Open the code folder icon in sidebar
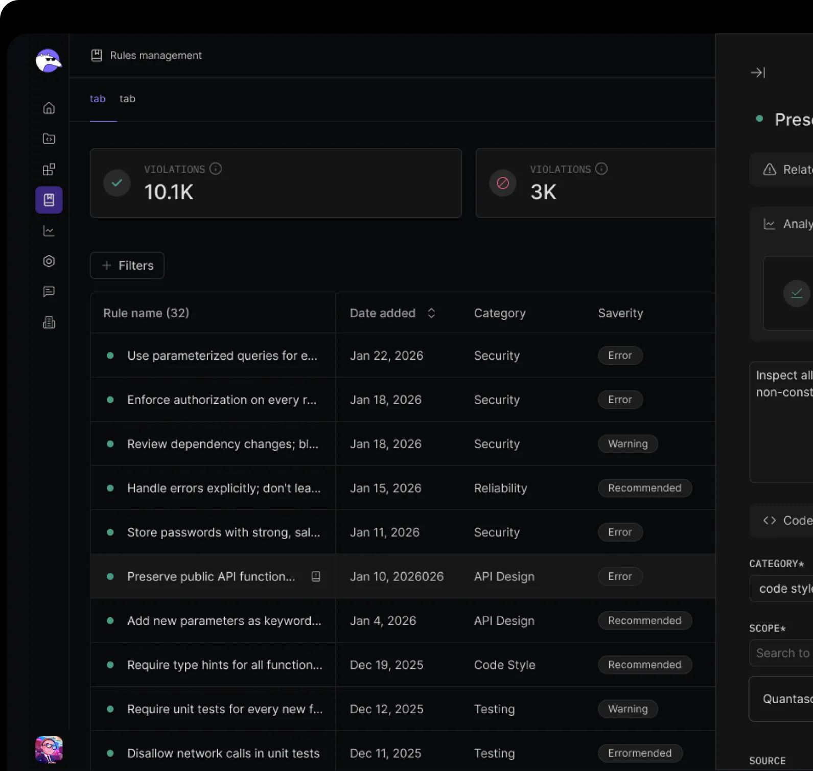 [x=49, y=139]
